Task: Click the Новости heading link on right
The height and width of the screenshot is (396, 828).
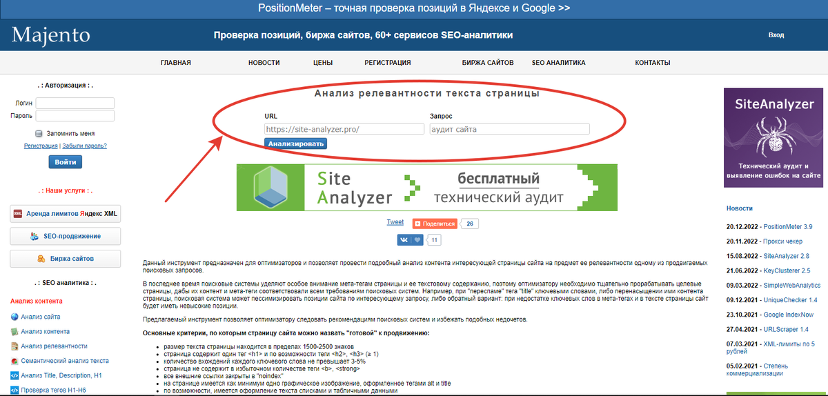Action: [740, 208]
